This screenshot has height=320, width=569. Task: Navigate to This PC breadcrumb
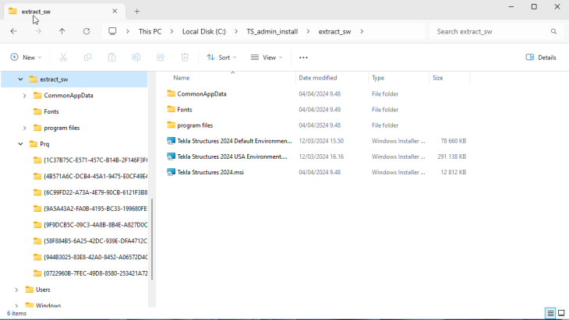[x=150, y=31]
